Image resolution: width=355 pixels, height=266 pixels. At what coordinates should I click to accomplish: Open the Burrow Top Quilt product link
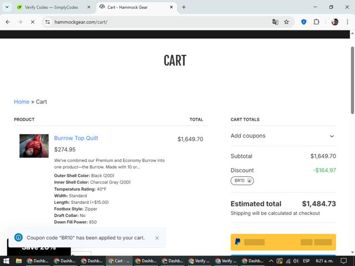coord(76,138)
